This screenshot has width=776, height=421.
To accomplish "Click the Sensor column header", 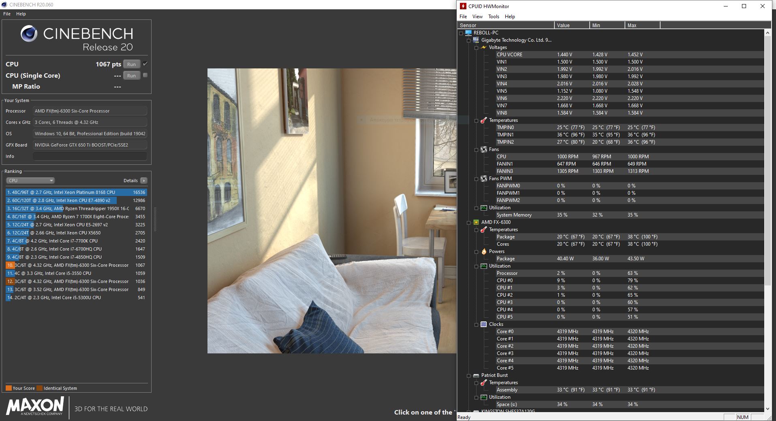I will pyautogui.click(x=506, y=25).
